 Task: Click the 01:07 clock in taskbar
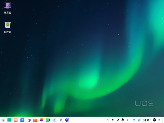tap(147, 120)
